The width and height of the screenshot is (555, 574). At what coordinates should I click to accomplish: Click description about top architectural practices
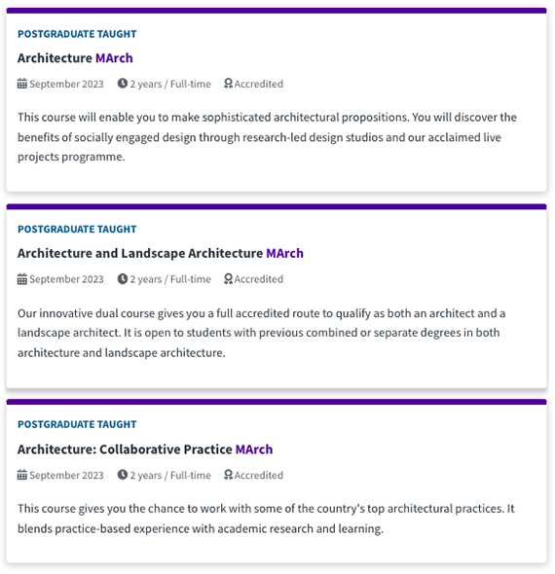click(266, 519)
